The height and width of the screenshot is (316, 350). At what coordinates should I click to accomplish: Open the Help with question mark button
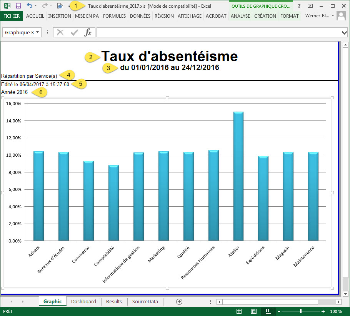pos(299,5)
